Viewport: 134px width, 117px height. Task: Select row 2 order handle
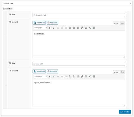5,84
